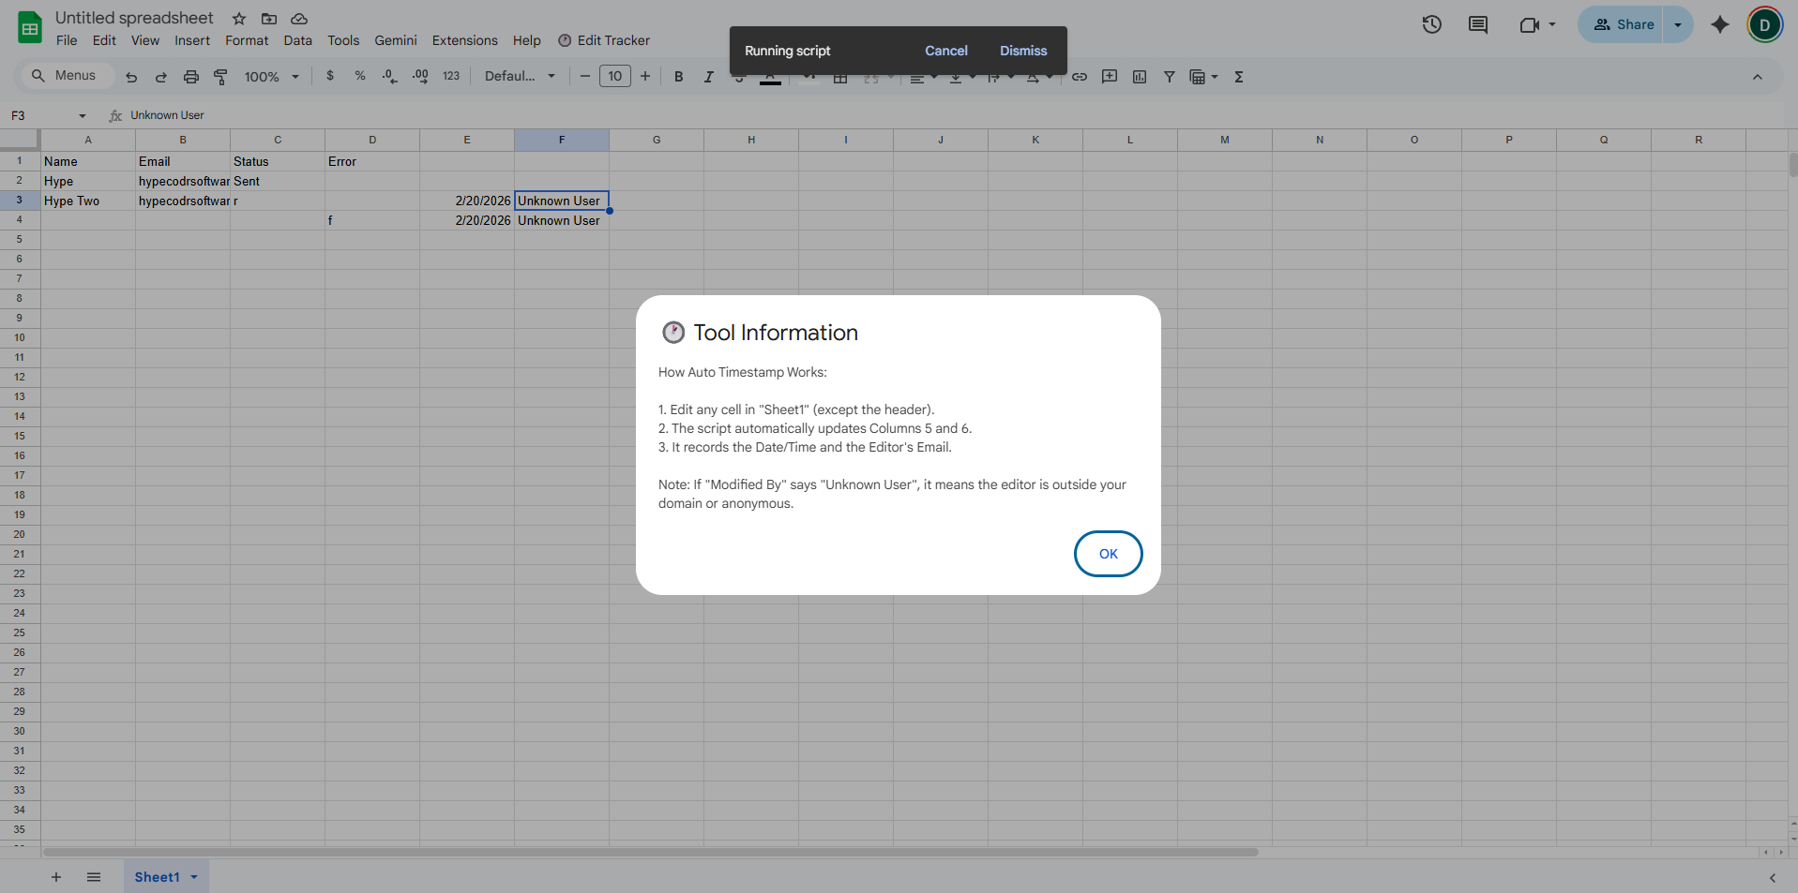Dismiss the Running script notification
The width and height of the screenshot is (1798, 893).
coord(1022,50)
